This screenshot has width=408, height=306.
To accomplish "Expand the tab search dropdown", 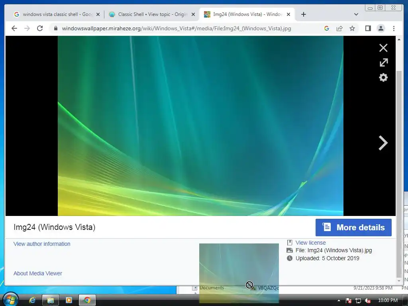I will [356, 14].
